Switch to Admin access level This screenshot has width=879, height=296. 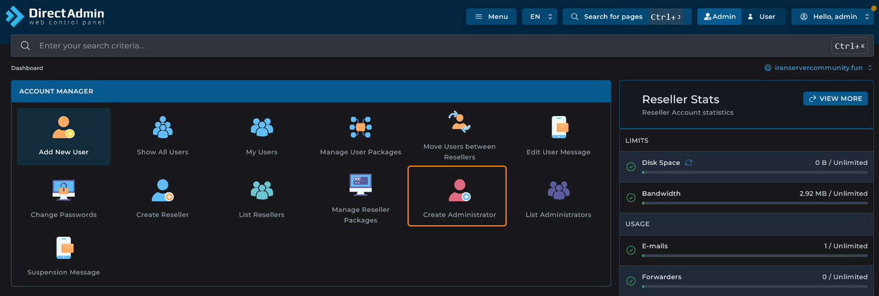(x=720, y=17)
